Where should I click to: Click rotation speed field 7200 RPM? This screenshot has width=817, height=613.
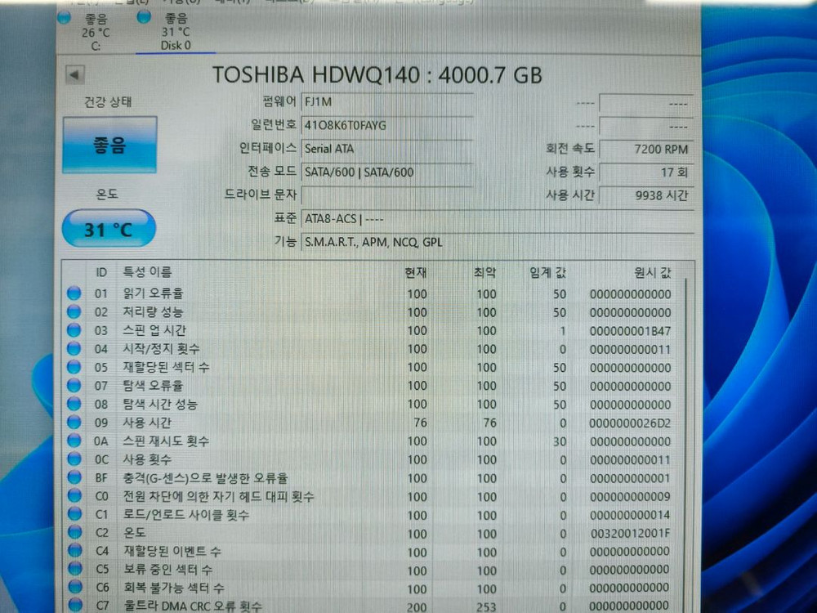click(x=646, y=149)
